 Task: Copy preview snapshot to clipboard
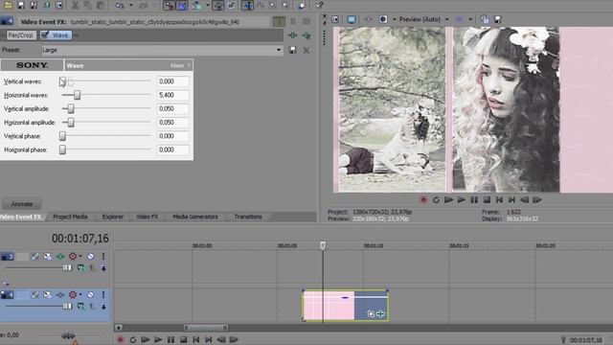coord(485,19)
